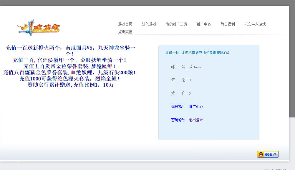Viewport: 295px width, 170px height.
Task: Select 推广中心 in the top navigation bar
Action: pos(204,24)
